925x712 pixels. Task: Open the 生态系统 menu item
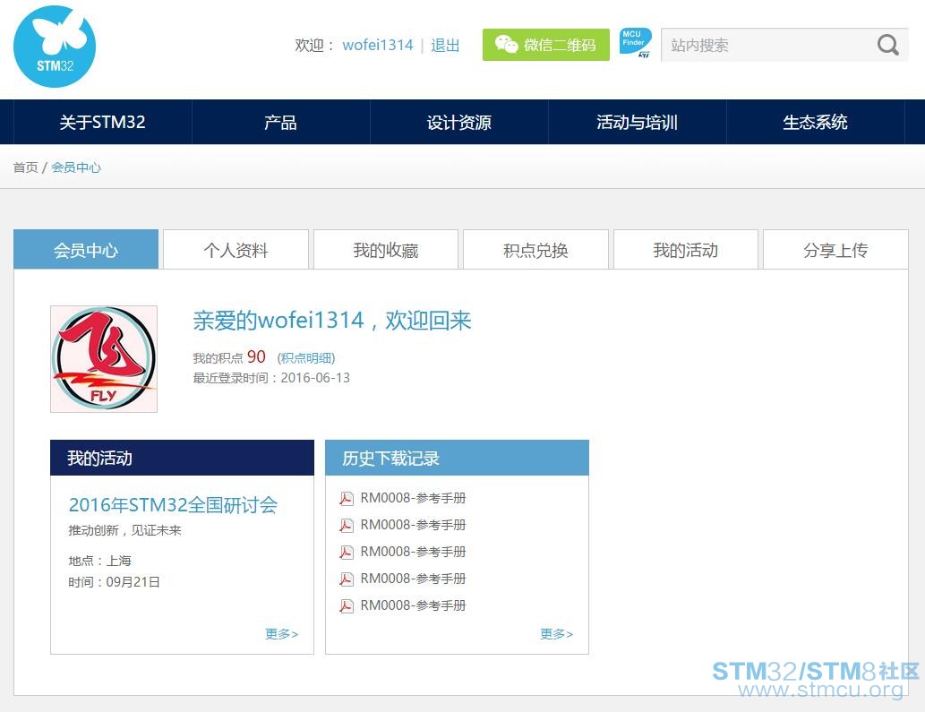click(x=815, y=122)
